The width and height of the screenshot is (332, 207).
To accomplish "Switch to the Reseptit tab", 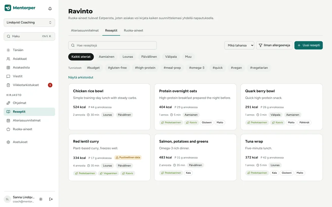I will (x=111, y=30).
